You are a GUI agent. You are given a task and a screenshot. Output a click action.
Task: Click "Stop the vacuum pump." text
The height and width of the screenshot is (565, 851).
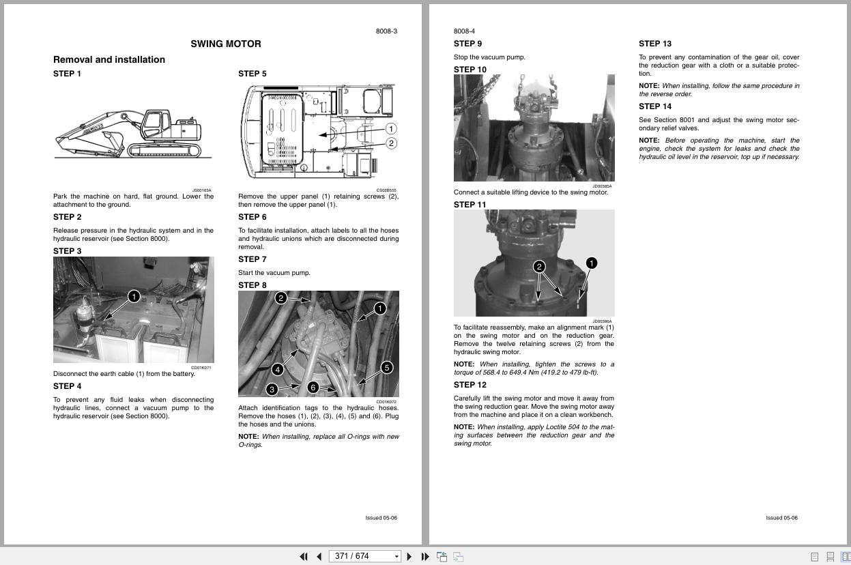[x=490, y=57]
